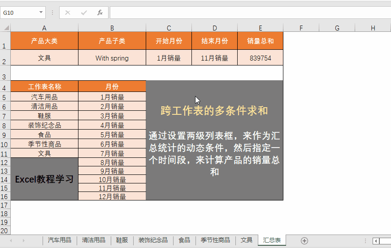The height and width of the screenshot is (248, 391).
Task: Click next sheet navigation arrow
Action: coord(23,240)
